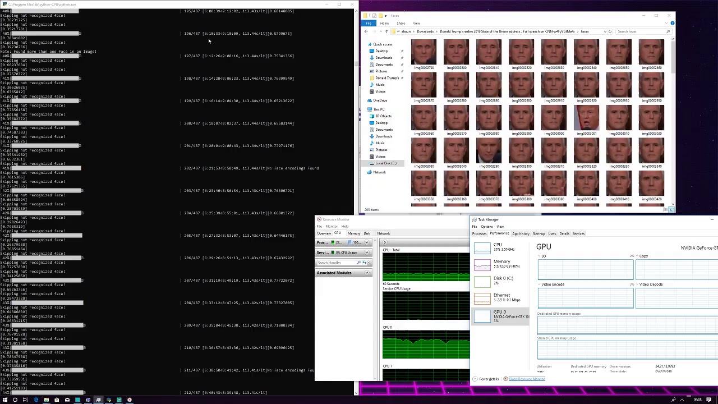Switch to large icons view in Explorer
The image size is (718, 404).
tap(671, 210)
